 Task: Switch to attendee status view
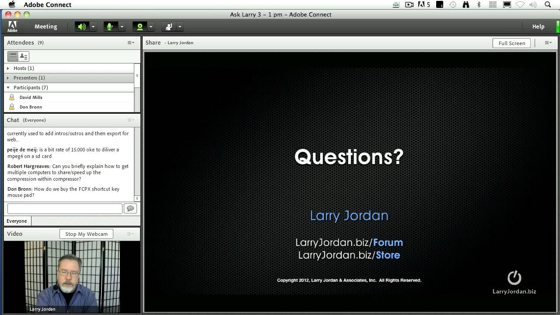24,56
